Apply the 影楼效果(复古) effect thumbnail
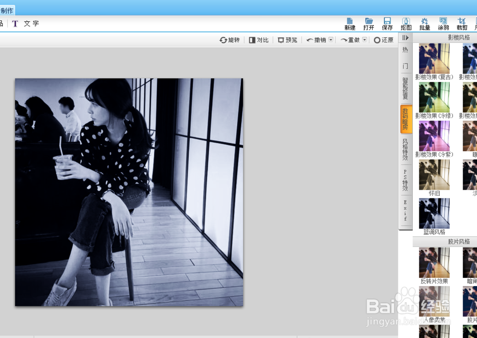The image size is (477, 338). (x=434, y=58)
